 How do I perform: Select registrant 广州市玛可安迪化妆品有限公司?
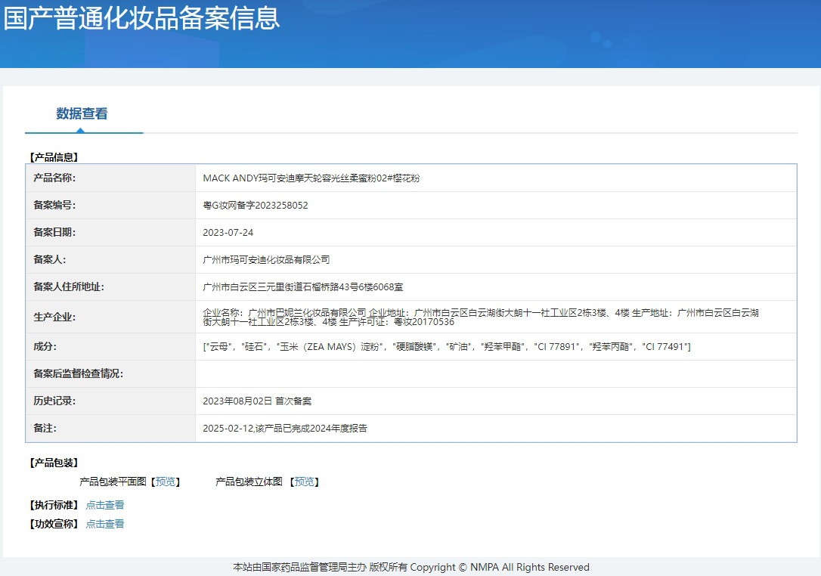(x=266, y=260)
